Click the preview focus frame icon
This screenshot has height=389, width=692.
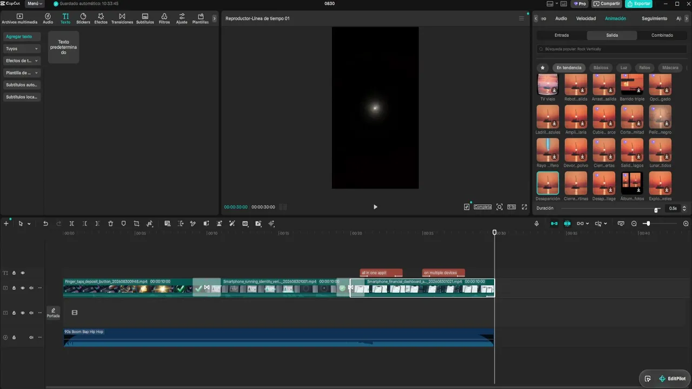point(500,207)
